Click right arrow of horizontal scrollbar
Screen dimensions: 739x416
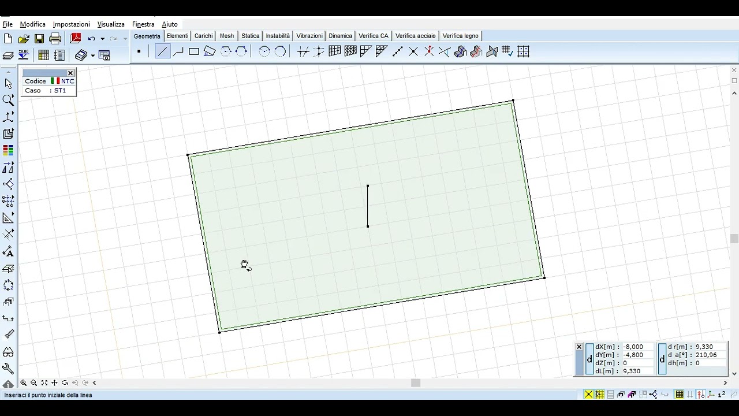pos(725,382)
